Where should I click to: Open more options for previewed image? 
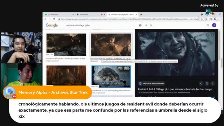click(212, 83)
